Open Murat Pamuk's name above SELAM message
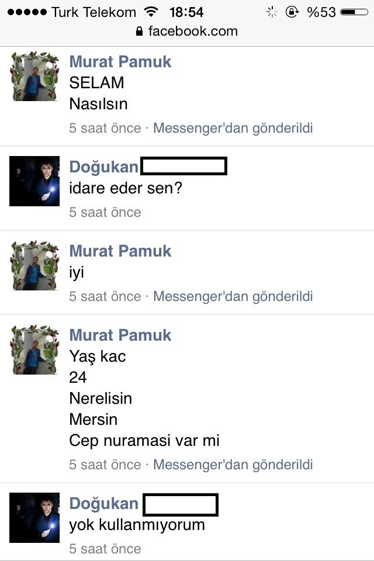This screenshot has width=374, height=561. 120,61
